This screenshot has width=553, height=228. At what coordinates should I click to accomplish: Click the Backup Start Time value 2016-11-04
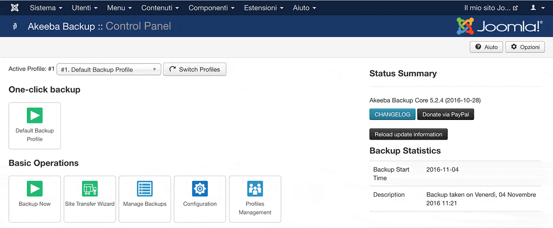[442, 170]
